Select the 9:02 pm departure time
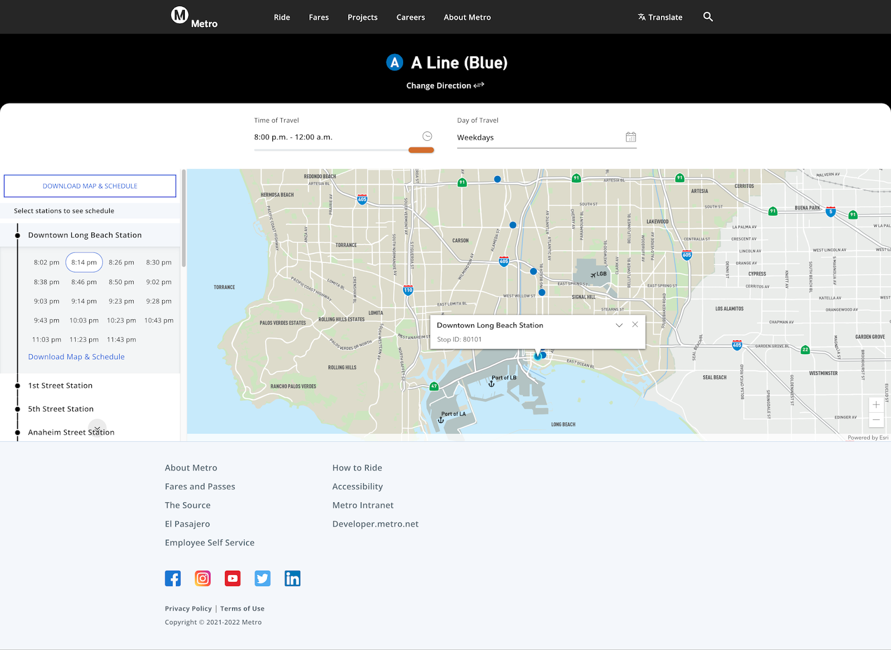This screenshot has width=891, height=650. (x=159, y=282)
